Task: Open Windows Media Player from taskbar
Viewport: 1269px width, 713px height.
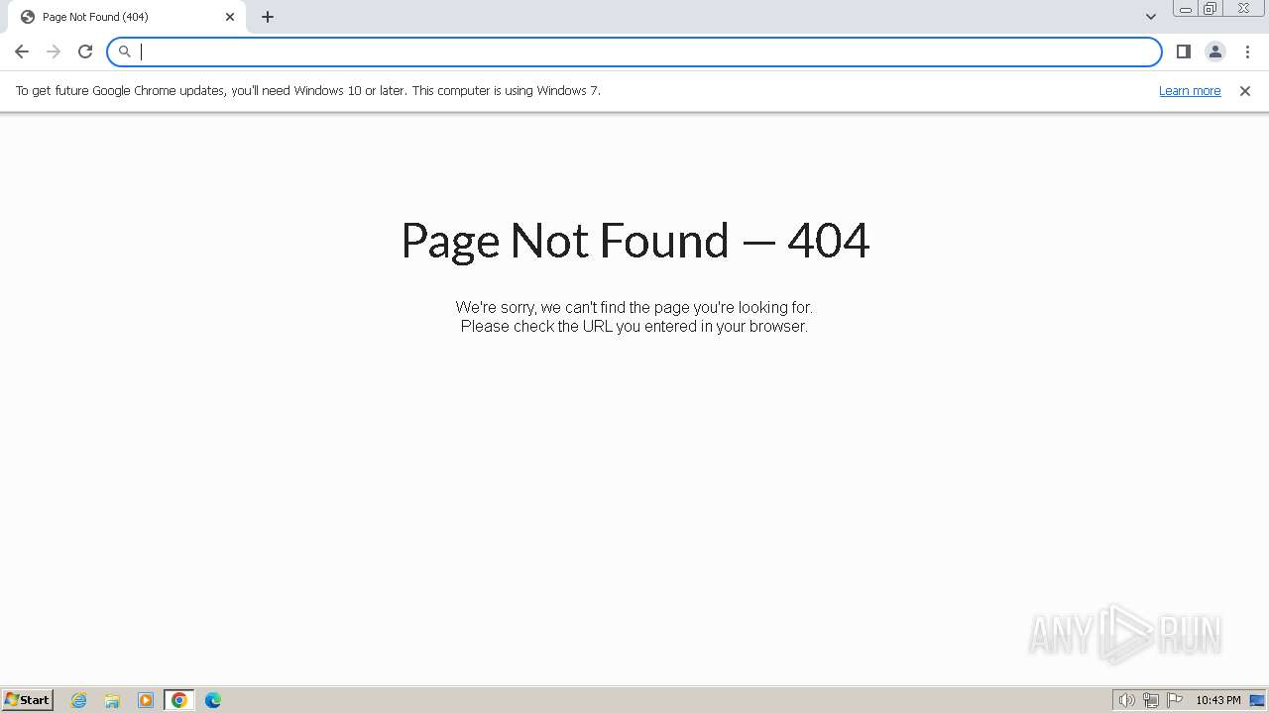Action: pyautogui.click(x=146, y=700)
